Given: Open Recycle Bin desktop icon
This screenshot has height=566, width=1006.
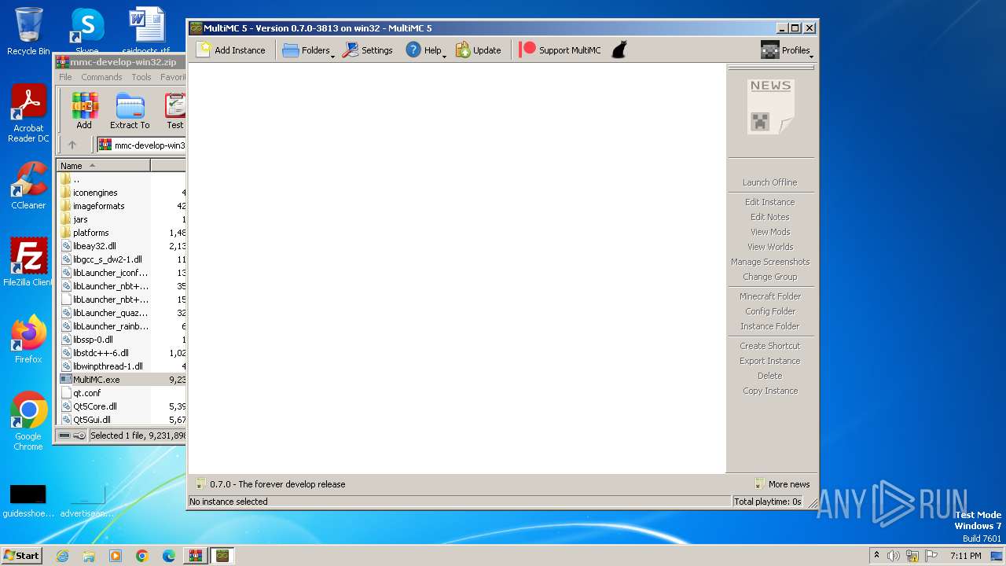Looking at the screenshot, I should 28,31.
